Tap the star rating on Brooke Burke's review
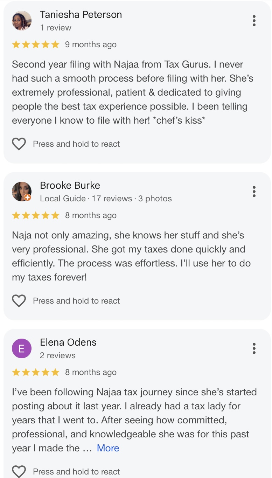The image size is (272, 478). click(36, 215)
